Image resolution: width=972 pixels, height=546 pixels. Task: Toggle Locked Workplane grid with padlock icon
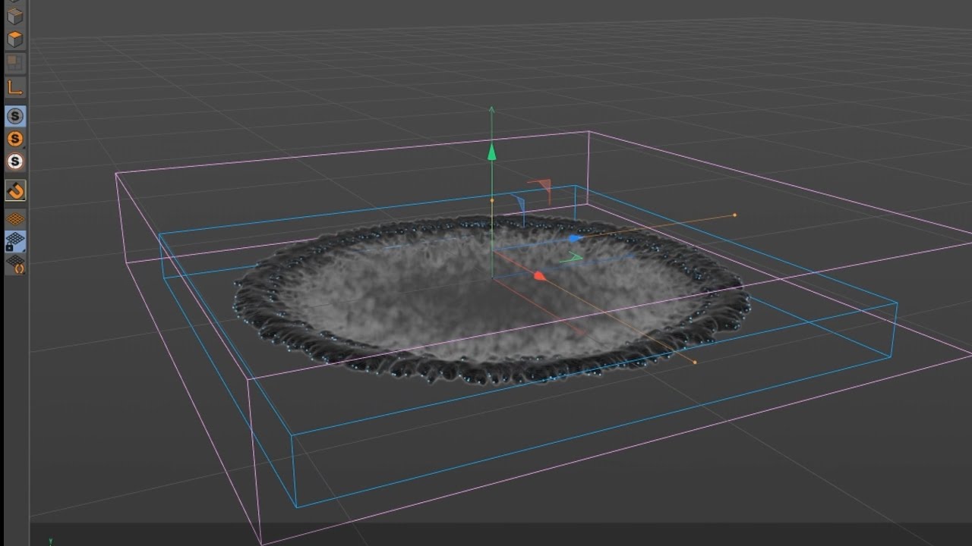click(15, 241)
